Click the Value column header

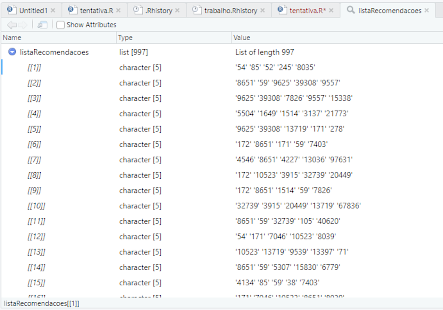coord(337,37)
